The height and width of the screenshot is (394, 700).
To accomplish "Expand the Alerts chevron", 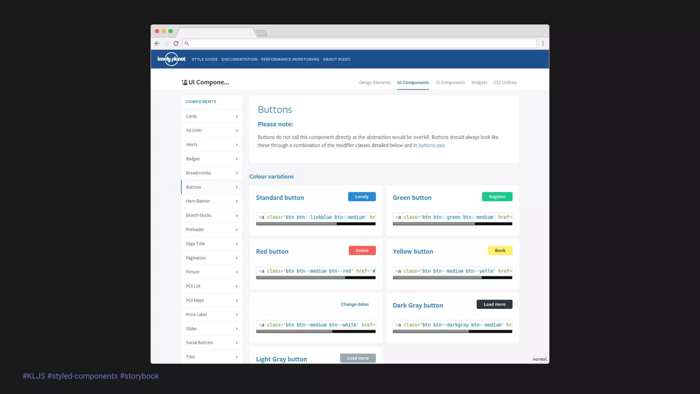I will pos(237,145).
